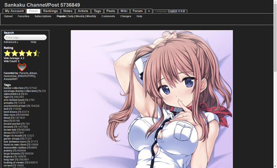Open wiki (?) next to 'kantai collection' tag
277x168 pixels.
click(x=26, y=88)
